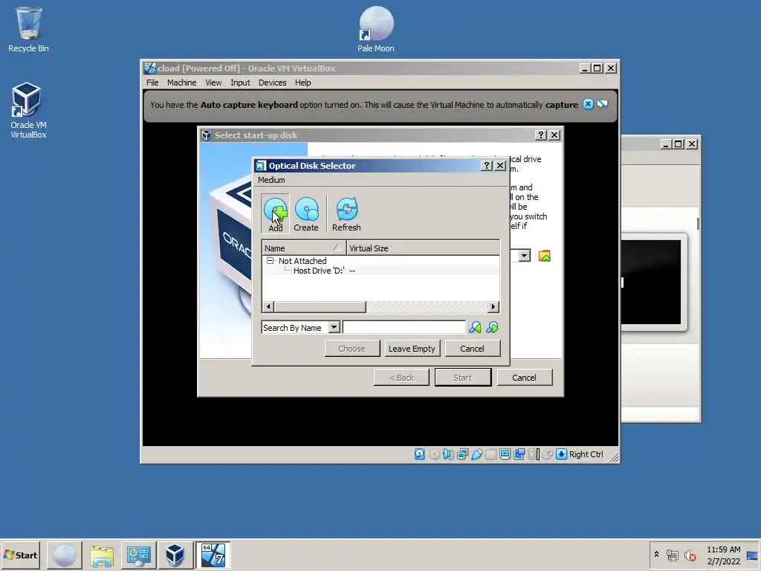Click the shared folders status icon
Viewport: 761px width, 571px height.
coord(490,454)
